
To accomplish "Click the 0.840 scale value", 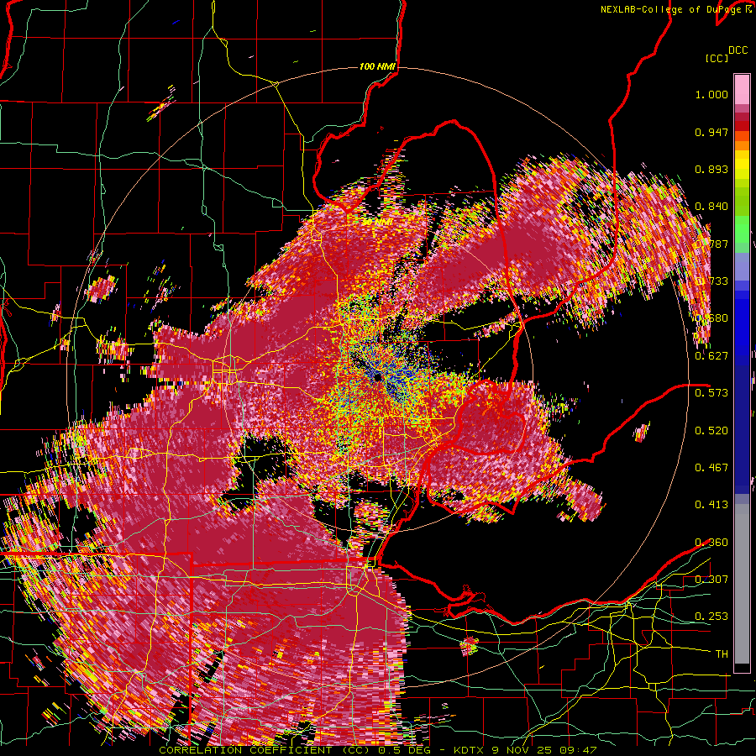I will 711,207.
